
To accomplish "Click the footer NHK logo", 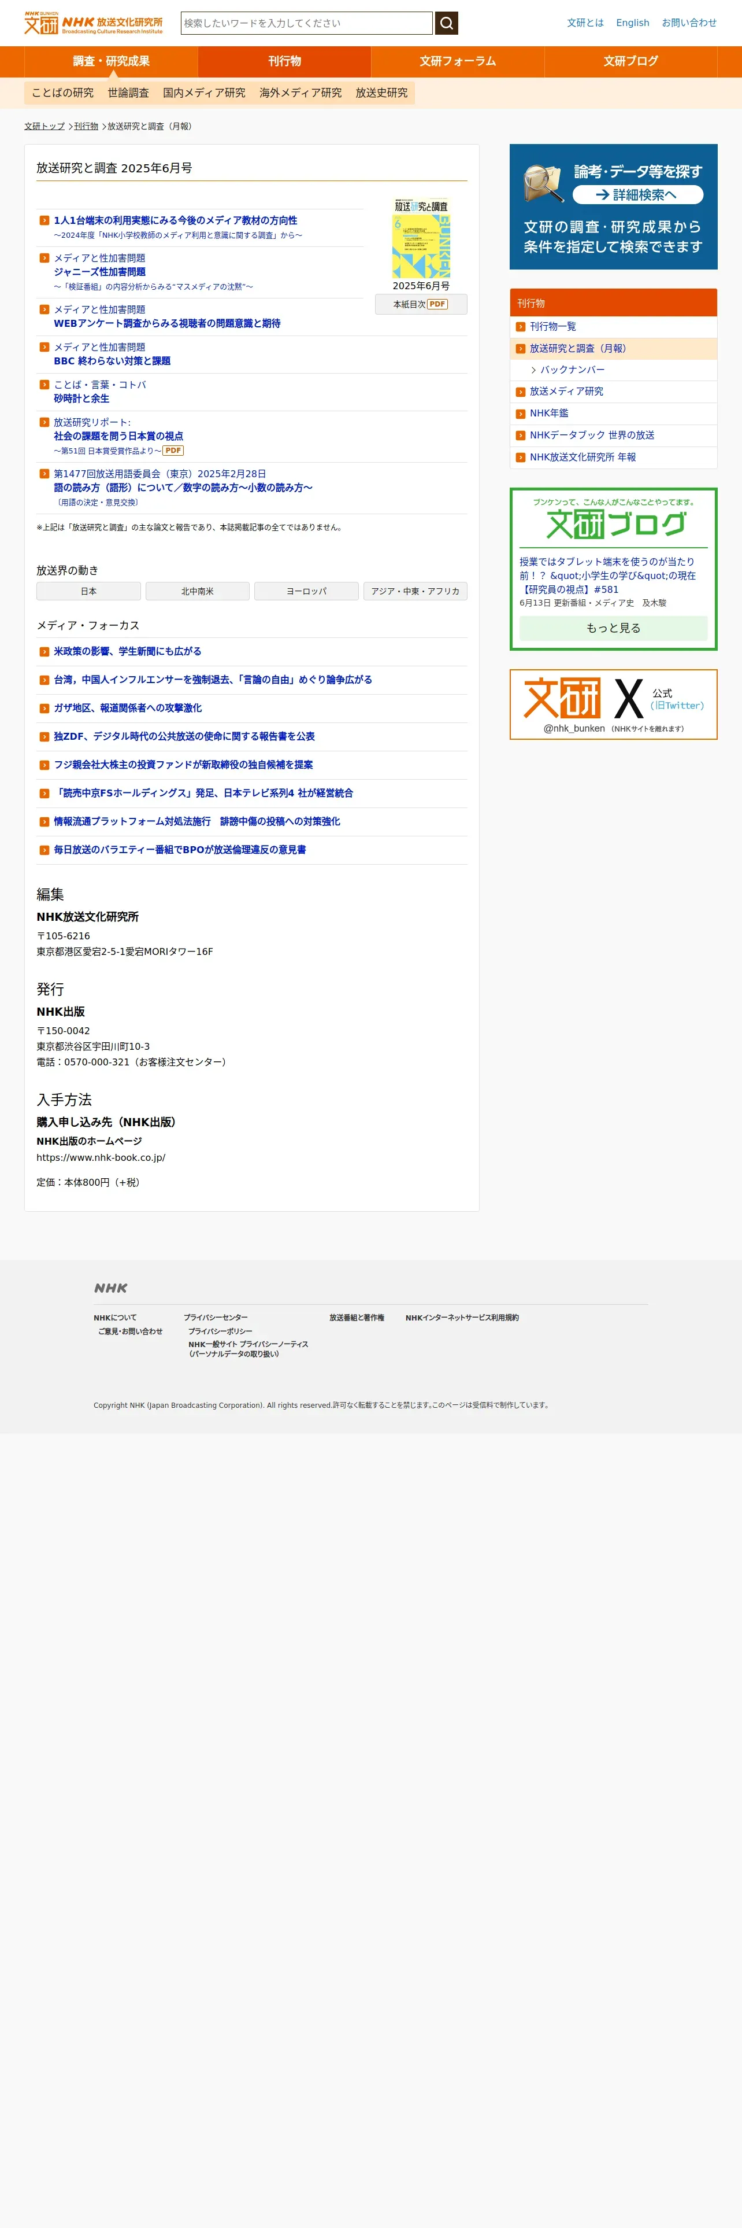I will pyautogui.click(x=110, y=1288).
